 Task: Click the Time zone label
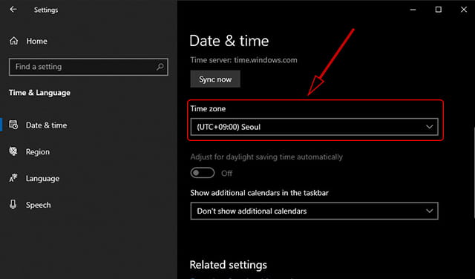(x=208, y=109)
